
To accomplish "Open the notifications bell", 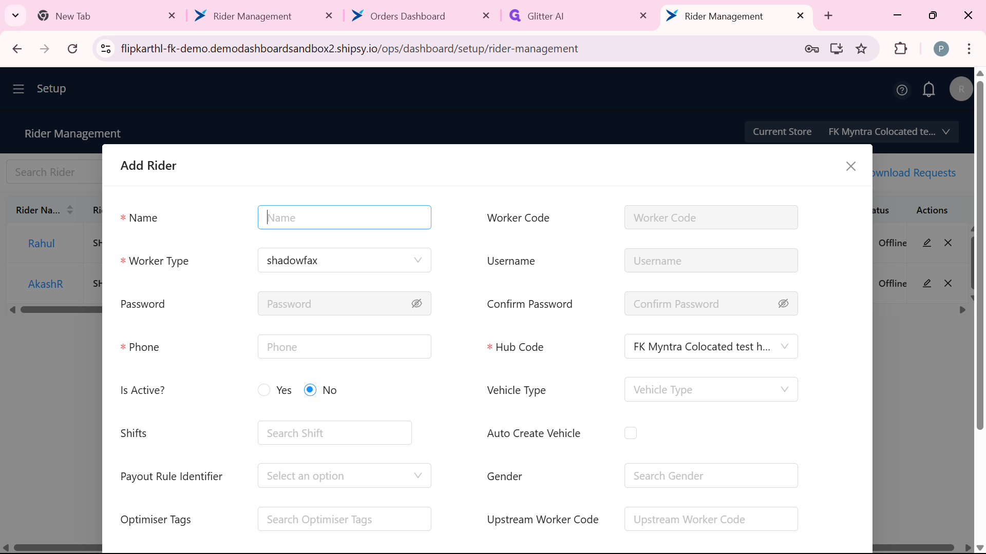I will [929, 89].
